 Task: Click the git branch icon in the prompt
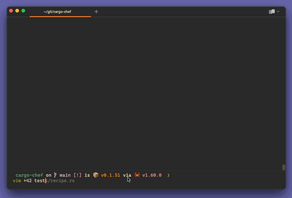(x=55, y=175)
